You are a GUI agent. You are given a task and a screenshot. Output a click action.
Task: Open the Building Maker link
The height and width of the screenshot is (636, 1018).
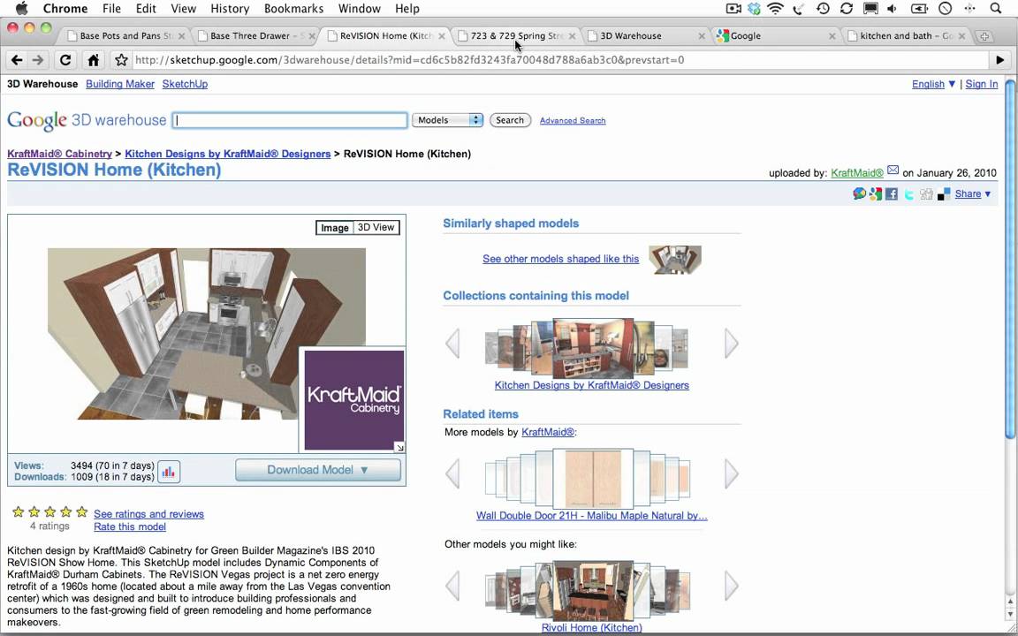pos(120,84)
